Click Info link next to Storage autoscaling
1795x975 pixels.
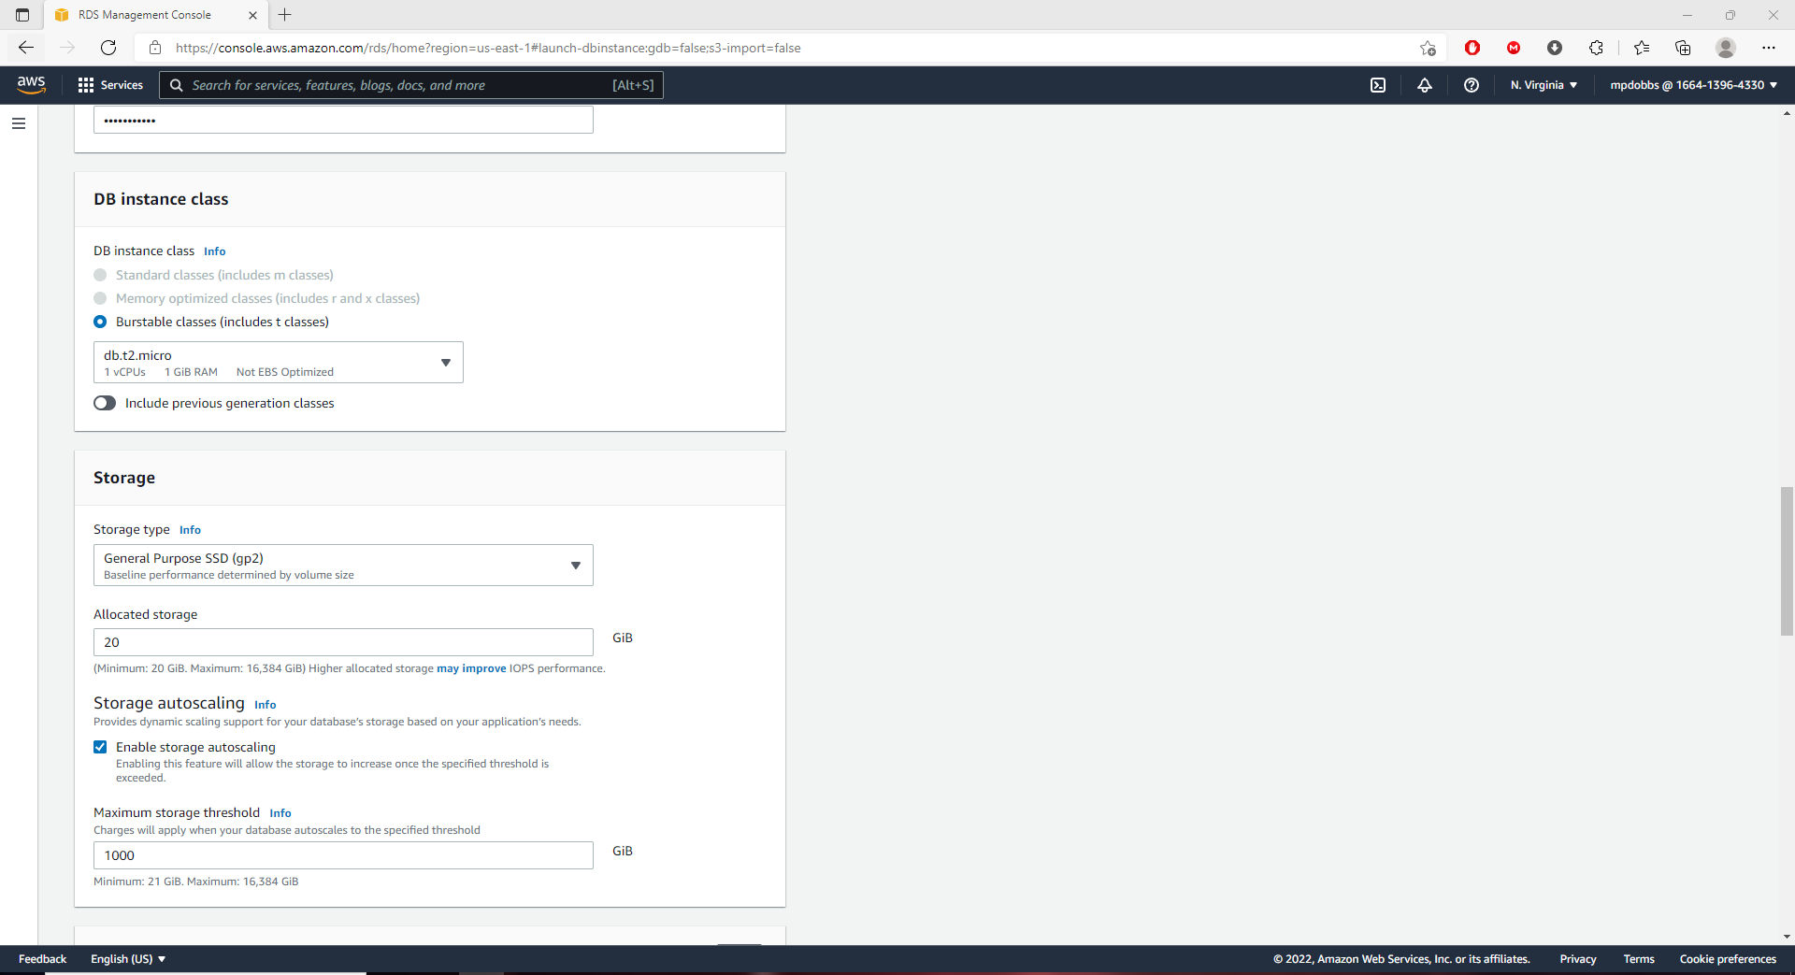pyautogui.click(x=265, y=705)
